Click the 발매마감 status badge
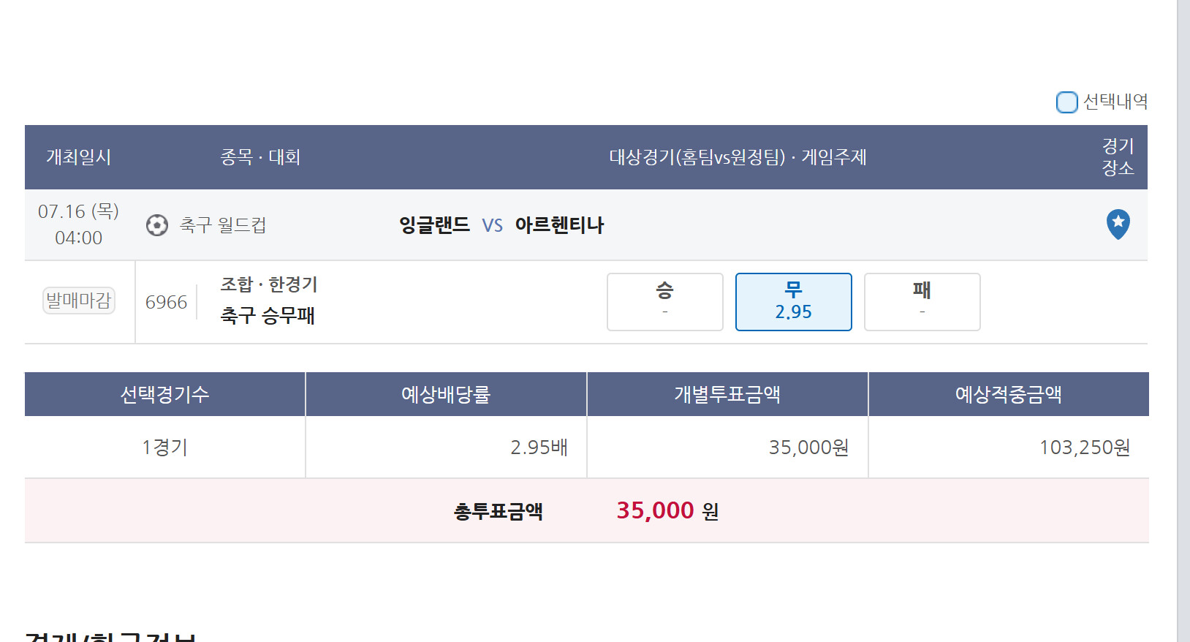The height and width of the screenshot is (642, 1190). tap(79, 301)
